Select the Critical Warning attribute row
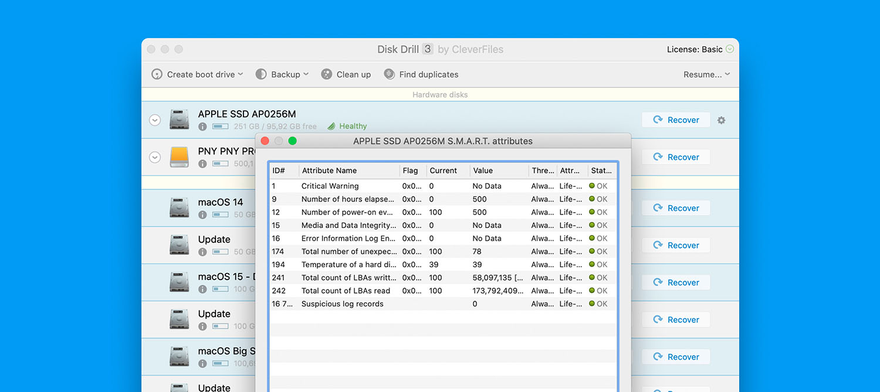The image size is (880, 392). coord(443,186)
